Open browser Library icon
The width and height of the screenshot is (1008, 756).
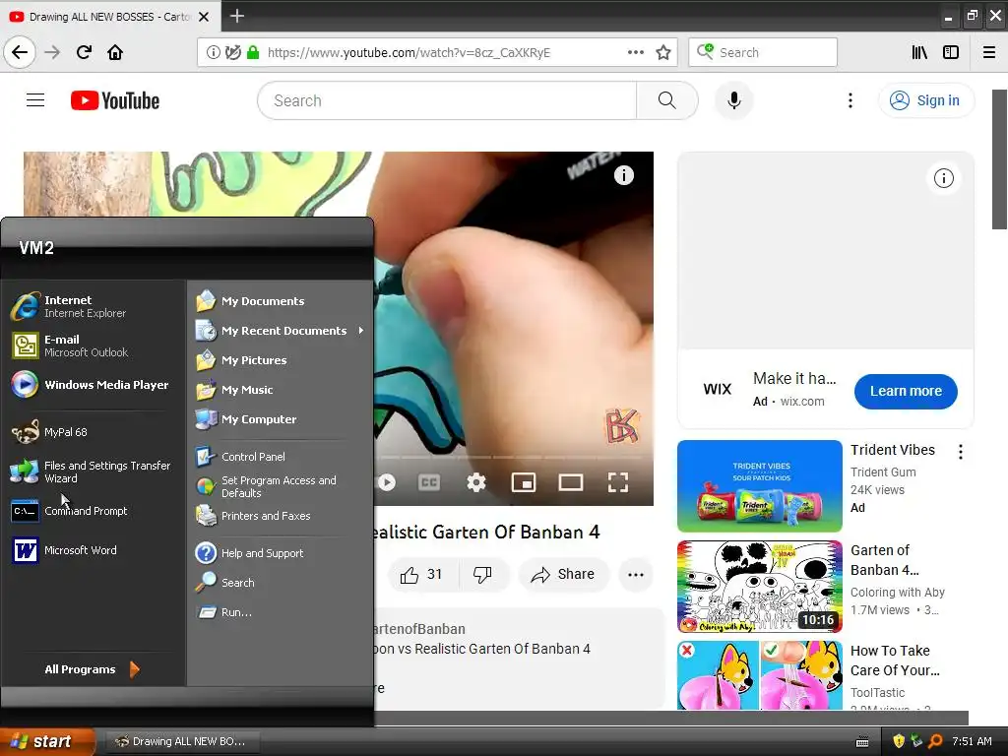tap(919, 53)
